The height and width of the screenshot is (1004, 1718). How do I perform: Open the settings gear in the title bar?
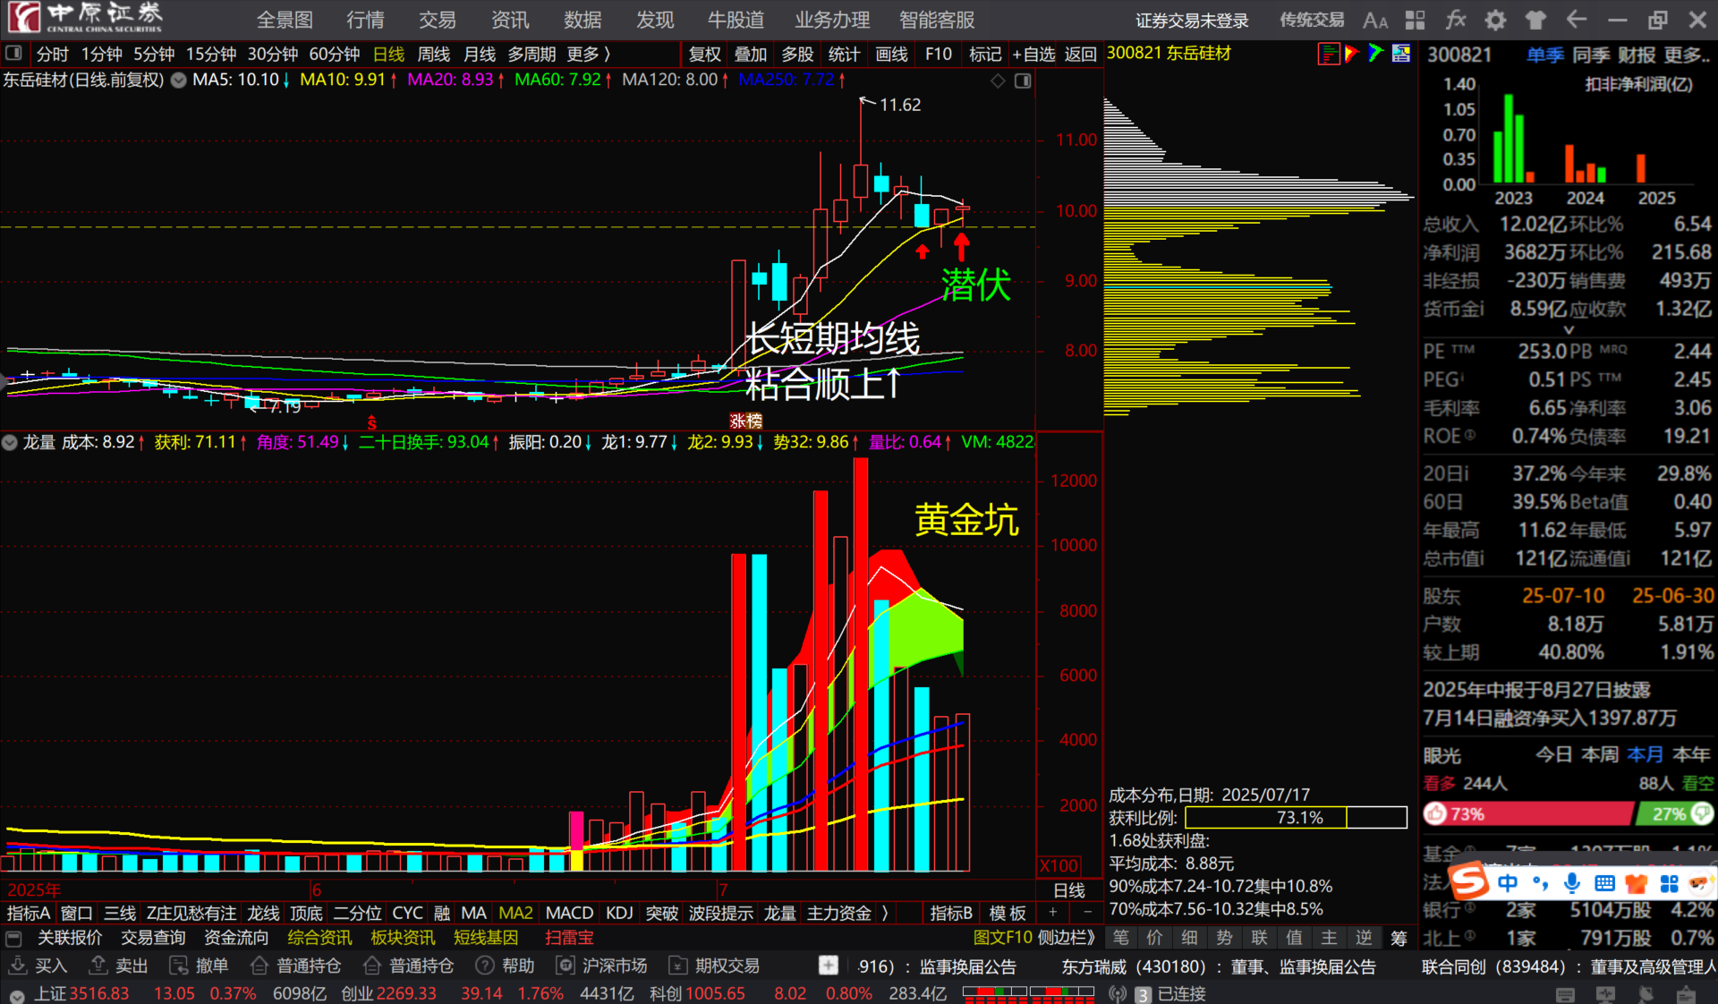tap(1494, 19)
